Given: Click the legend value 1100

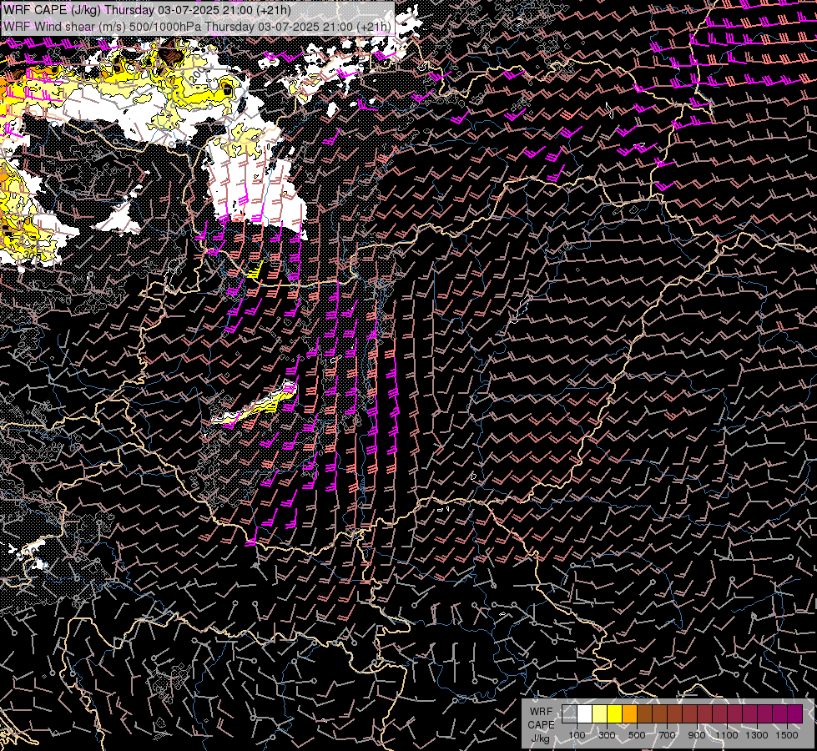Looking at the screenshot, I should click(727, 735).
